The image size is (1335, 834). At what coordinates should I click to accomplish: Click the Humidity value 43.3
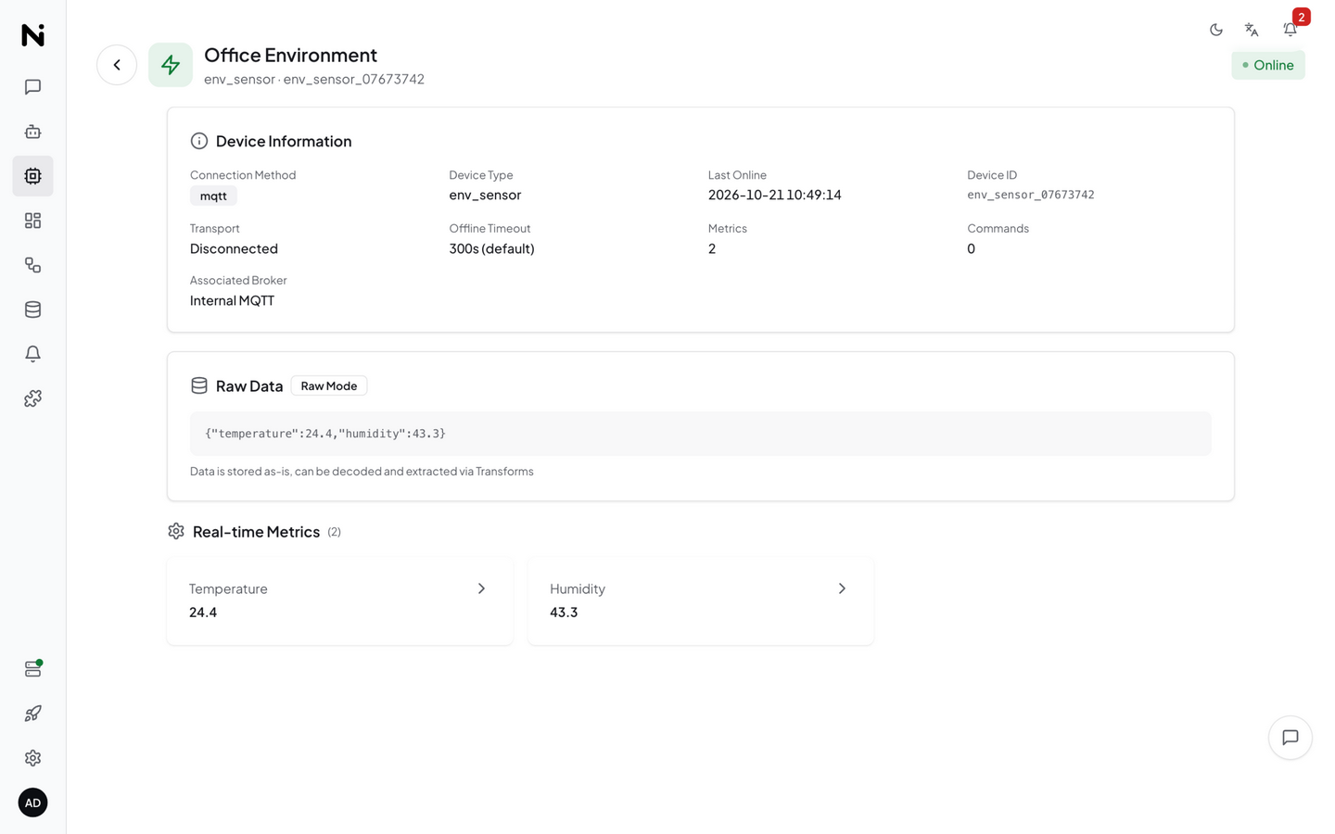point(564,612)
